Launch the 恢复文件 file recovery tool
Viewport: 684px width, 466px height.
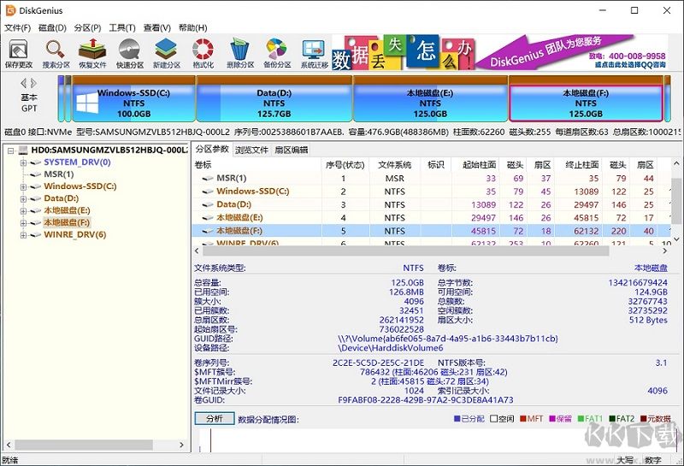(92, 52)
